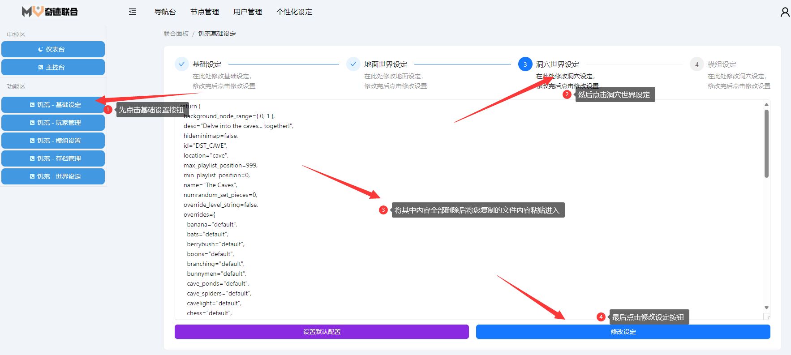Image resolution: width=791 pixels, height=355 pixels.
Task: Click the 联合面板 breadcrumb link
Action: (176, 34)
